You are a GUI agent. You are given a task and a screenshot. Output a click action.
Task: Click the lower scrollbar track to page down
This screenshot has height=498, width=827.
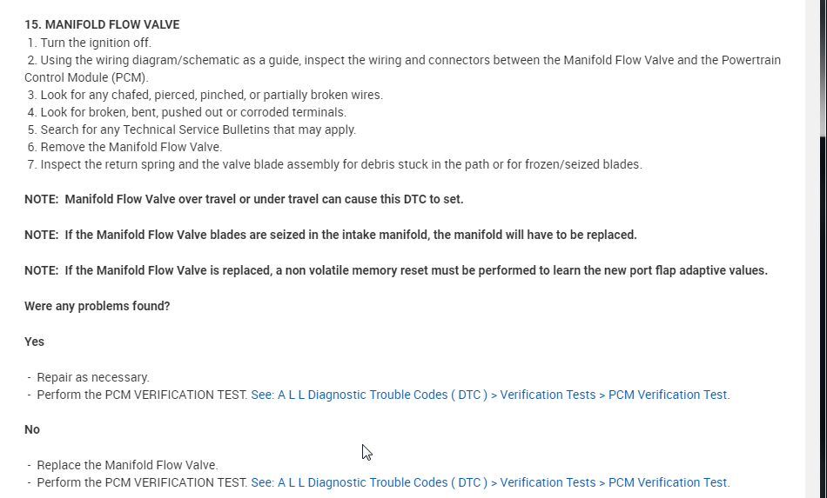822,348
